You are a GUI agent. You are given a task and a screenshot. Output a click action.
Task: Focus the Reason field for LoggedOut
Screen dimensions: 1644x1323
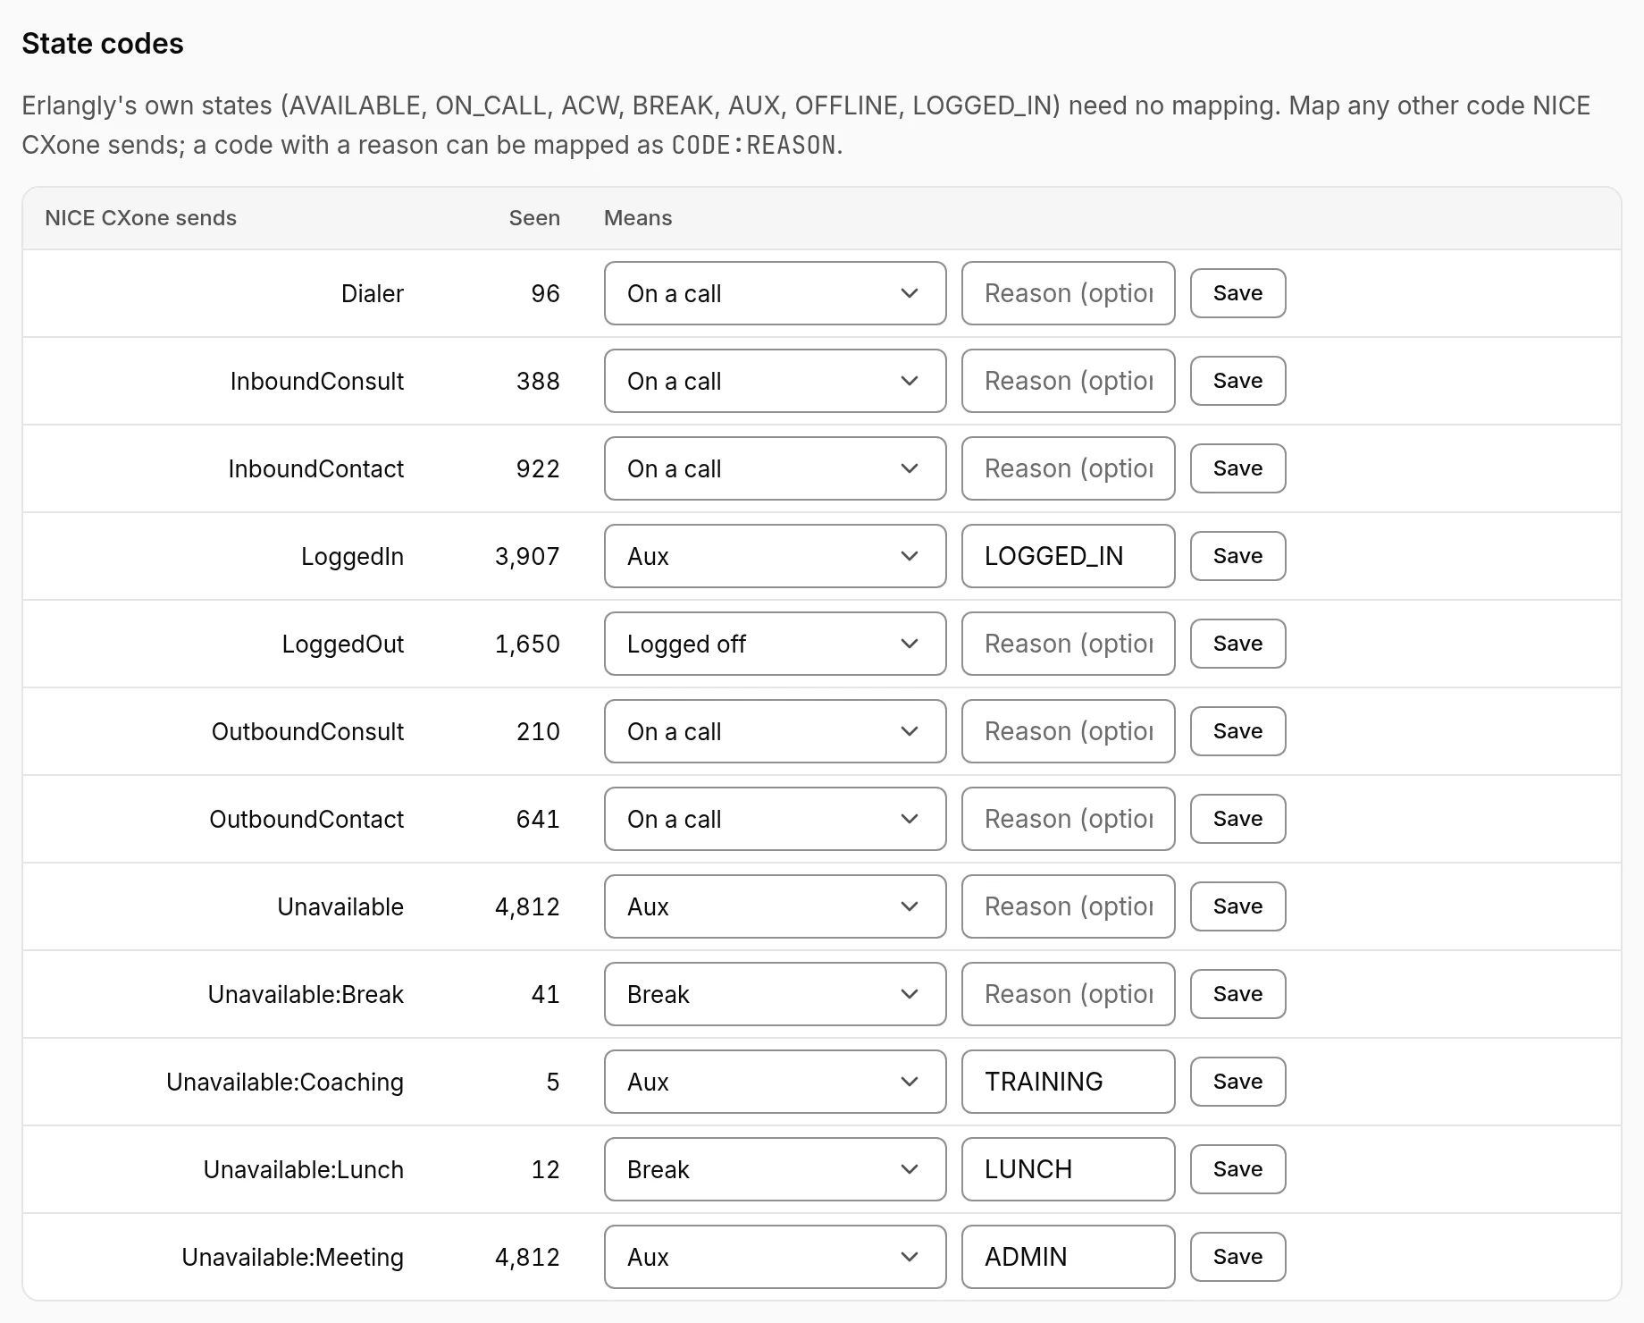(1068, 644)
